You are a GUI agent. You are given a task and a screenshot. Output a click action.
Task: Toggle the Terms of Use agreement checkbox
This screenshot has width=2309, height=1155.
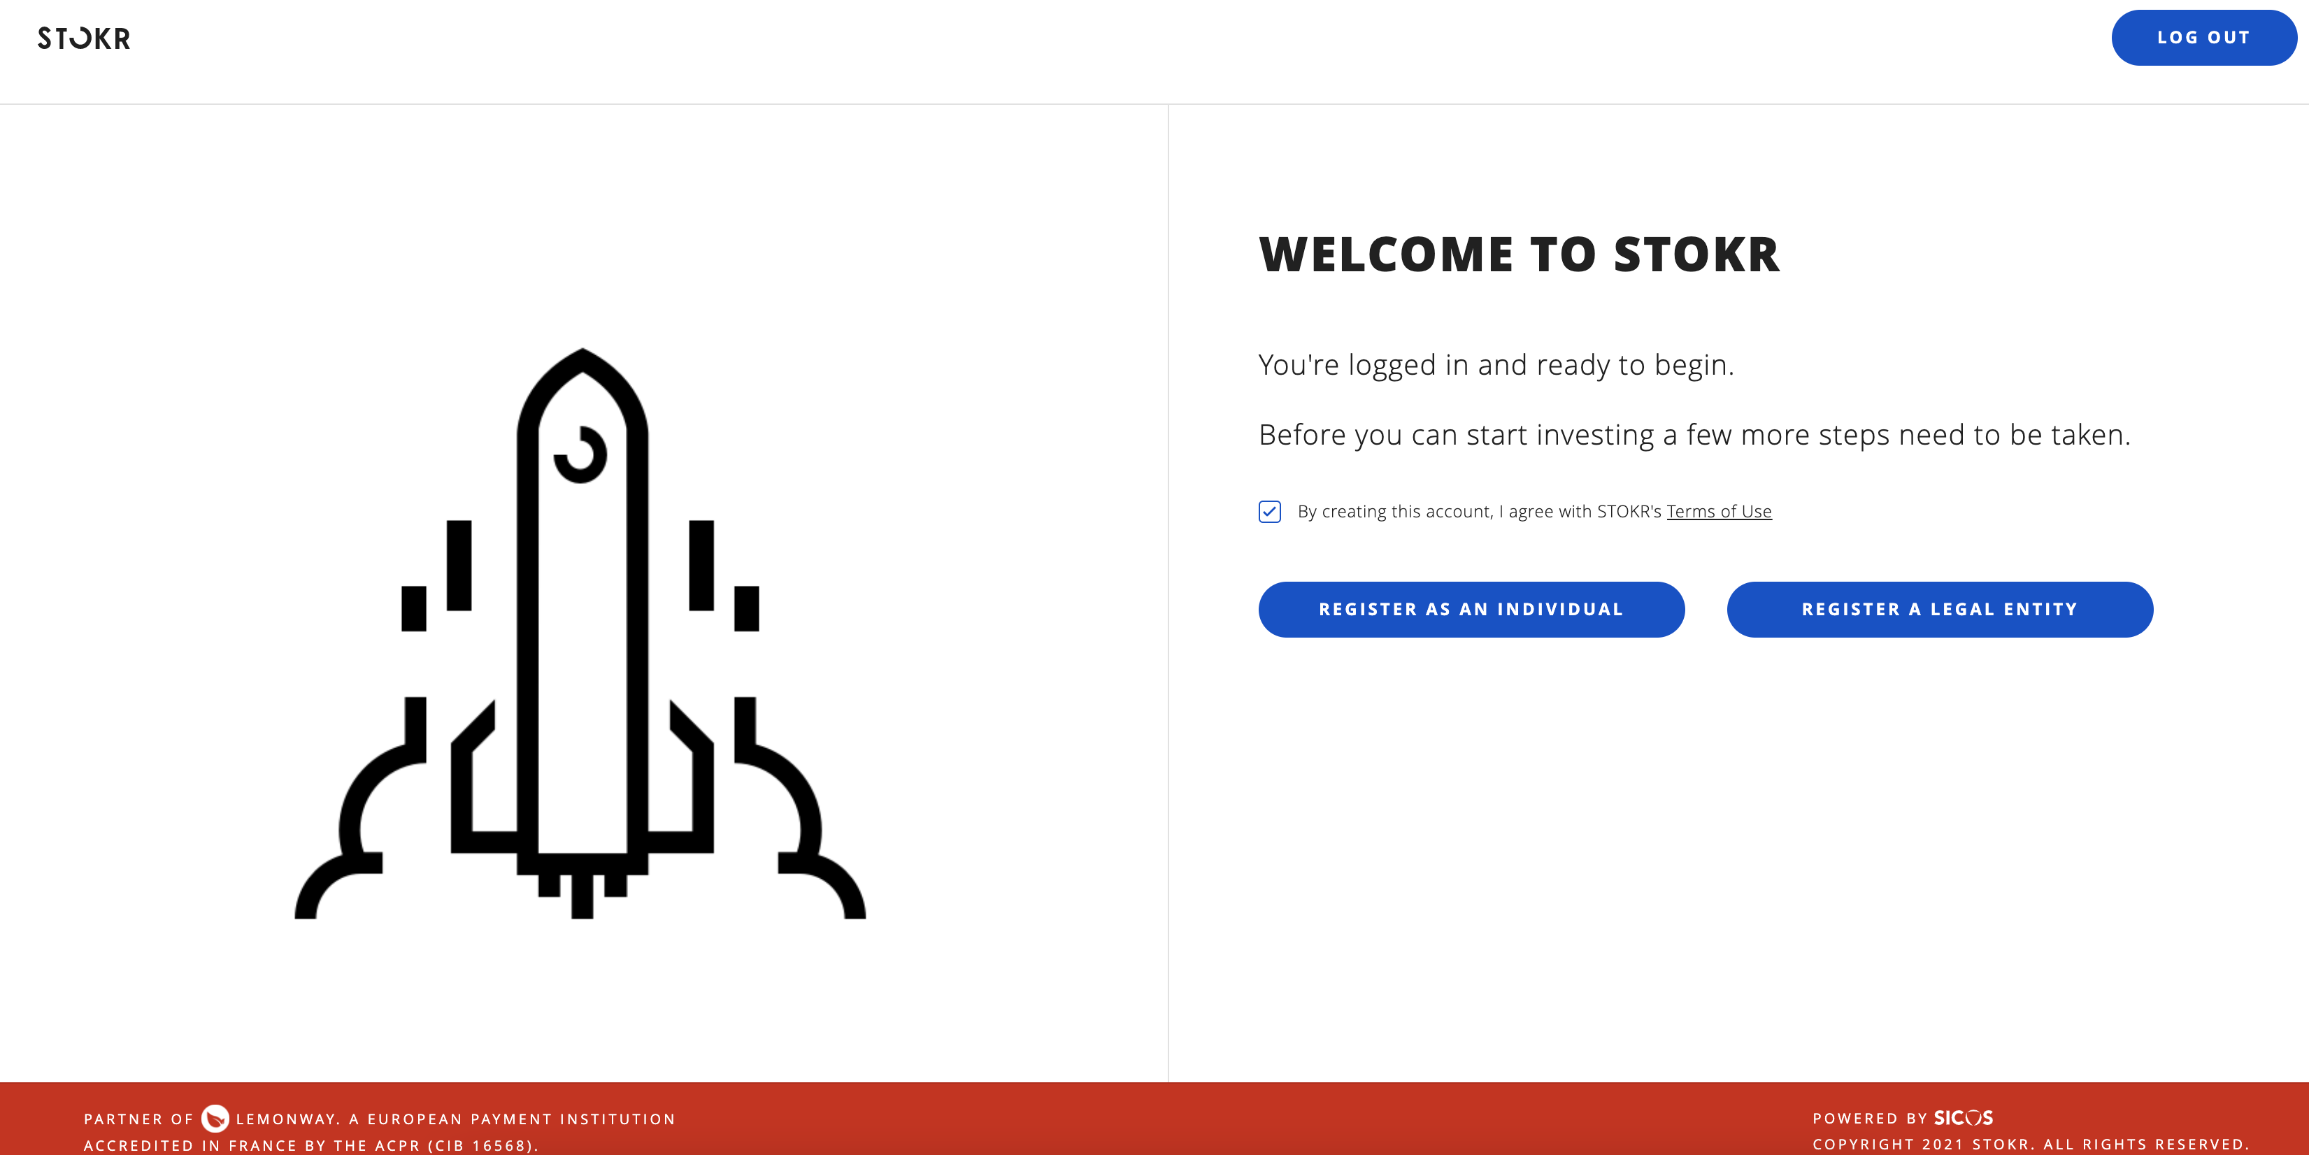pos(1269,512)
